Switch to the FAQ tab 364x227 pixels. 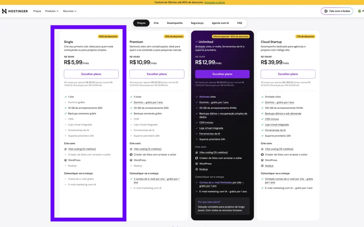click(x=240, y=23)
